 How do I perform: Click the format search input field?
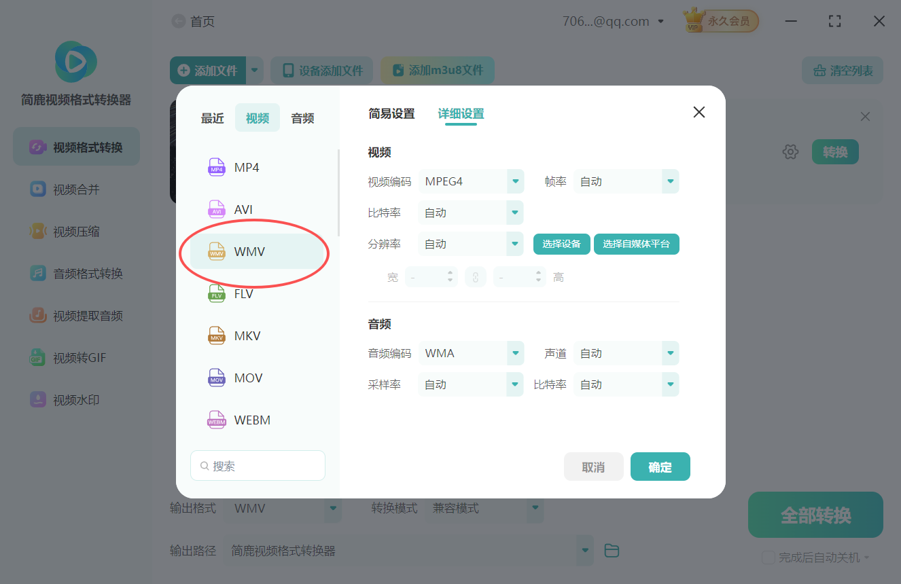[258, 465]
